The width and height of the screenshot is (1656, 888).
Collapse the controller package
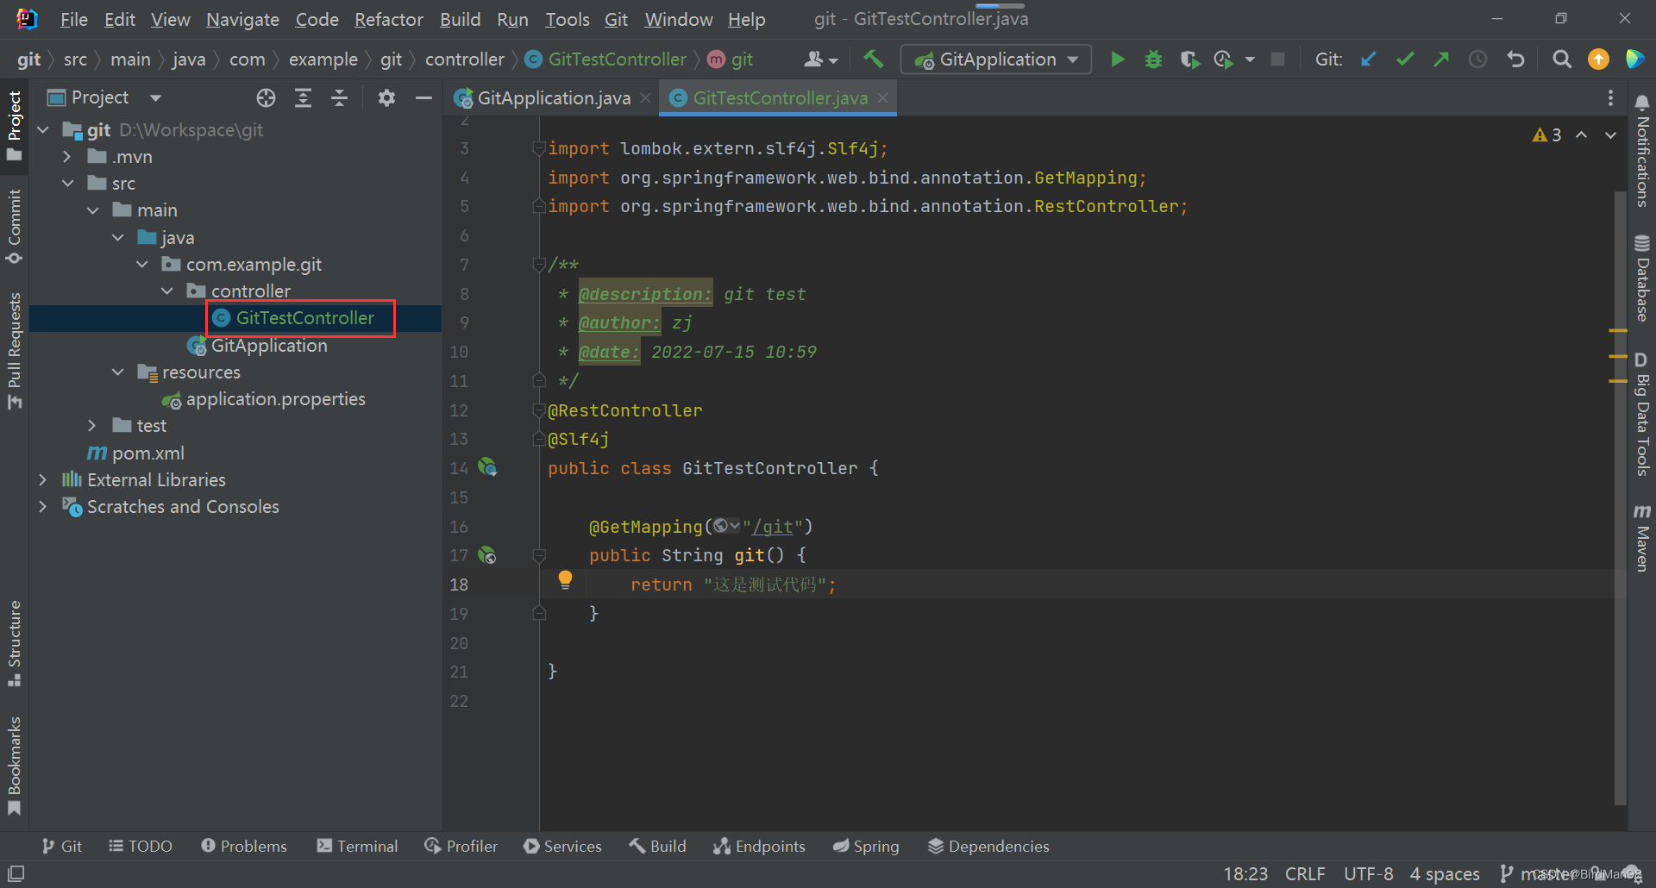(167, 291)
